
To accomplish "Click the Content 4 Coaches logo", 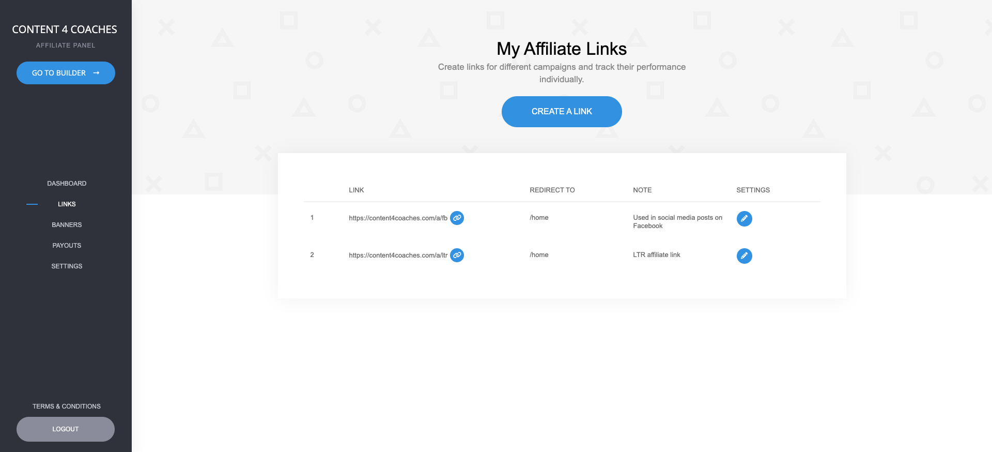I will click(x=65, y=29).
